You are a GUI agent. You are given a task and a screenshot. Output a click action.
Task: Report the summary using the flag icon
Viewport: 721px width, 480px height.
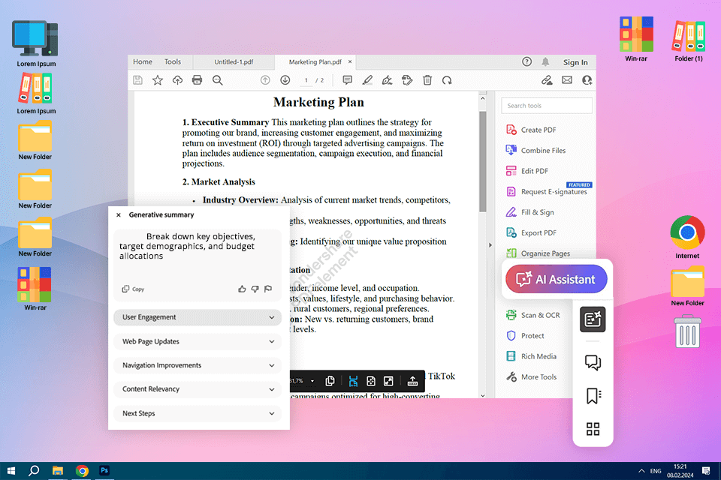point(268,289)
